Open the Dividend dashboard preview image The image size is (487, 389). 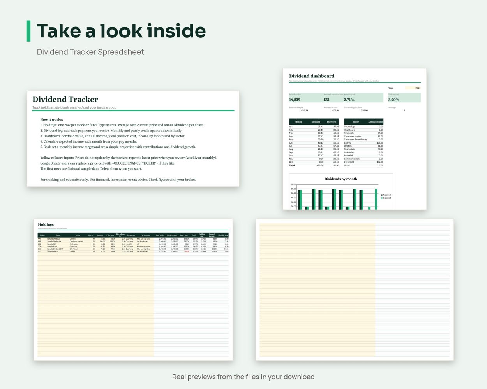coord(355,139)
